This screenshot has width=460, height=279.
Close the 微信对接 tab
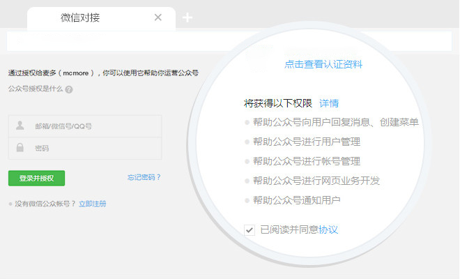coord(158,17)
